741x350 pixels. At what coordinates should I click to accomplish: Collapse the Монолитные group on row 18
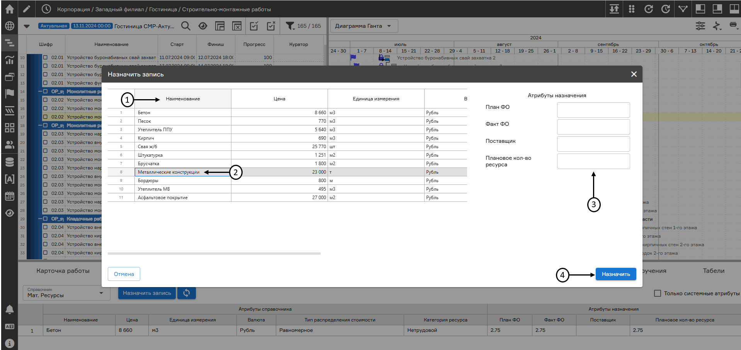pyautogui.click(x=40, y=125)
